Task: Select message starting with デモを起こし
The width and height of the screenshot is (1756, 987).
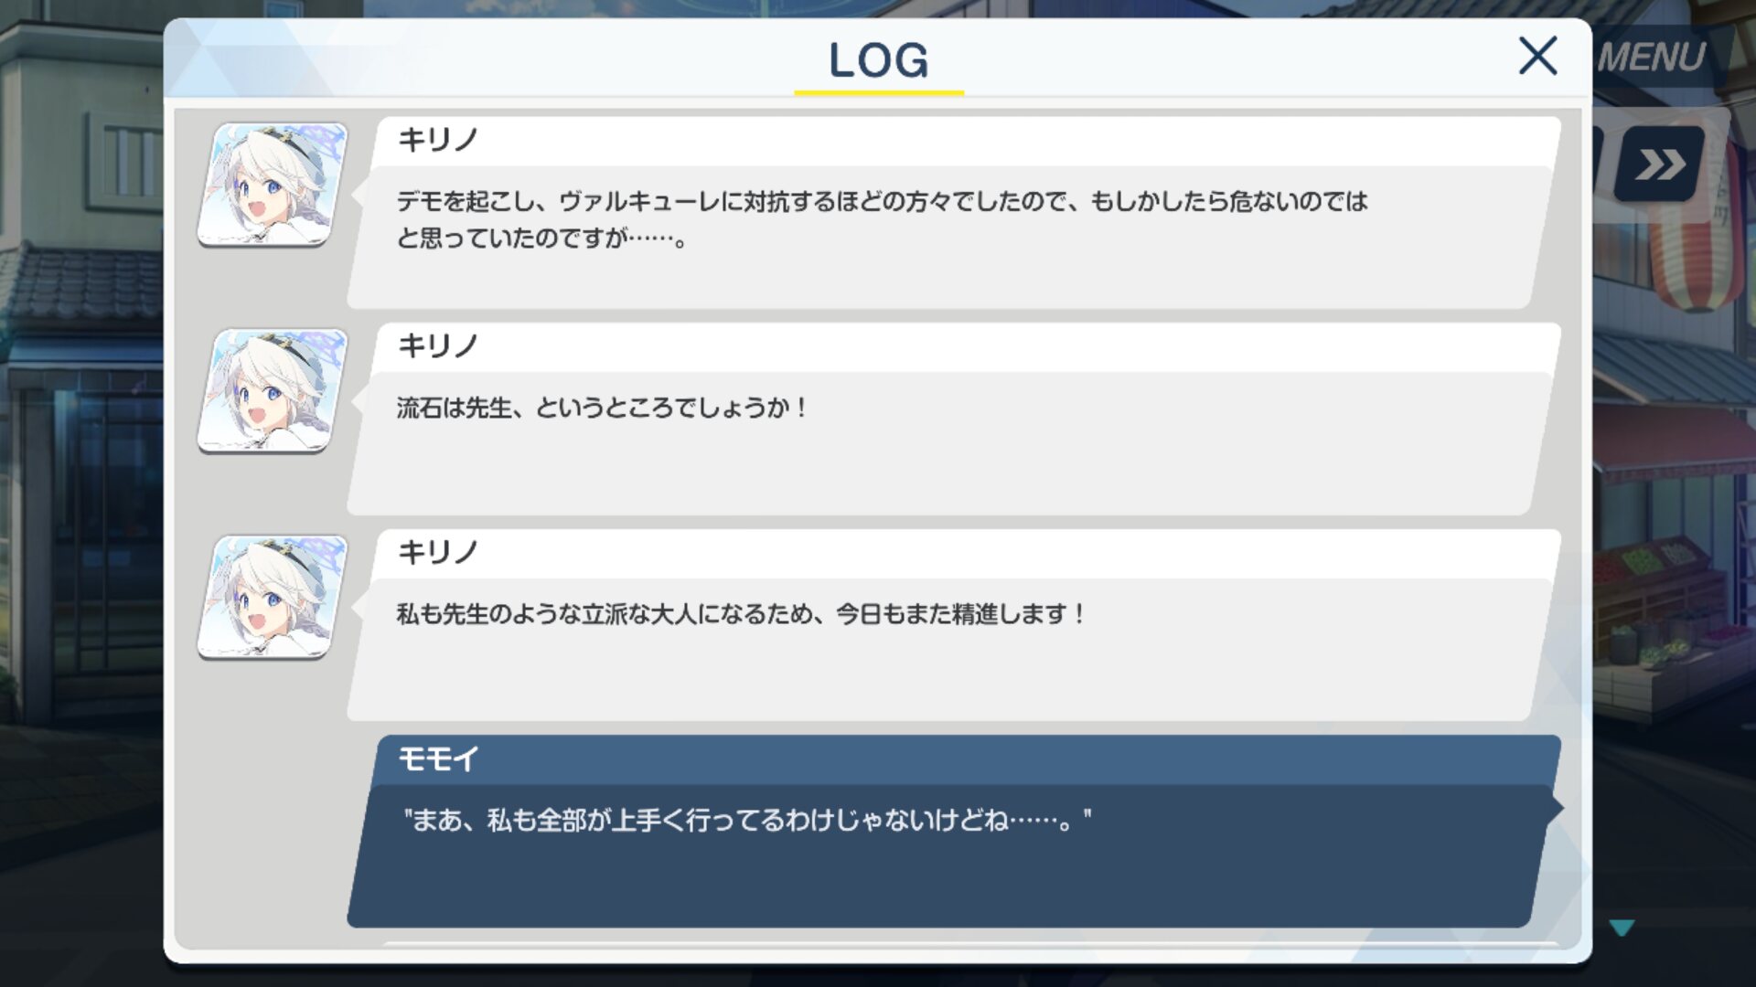Action: [x=882, y=219]
